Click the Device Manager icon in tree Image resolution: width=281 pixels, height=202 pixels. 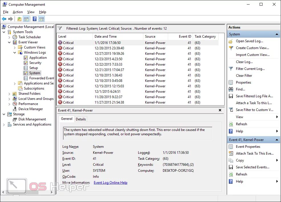click(x=15, y=109)
